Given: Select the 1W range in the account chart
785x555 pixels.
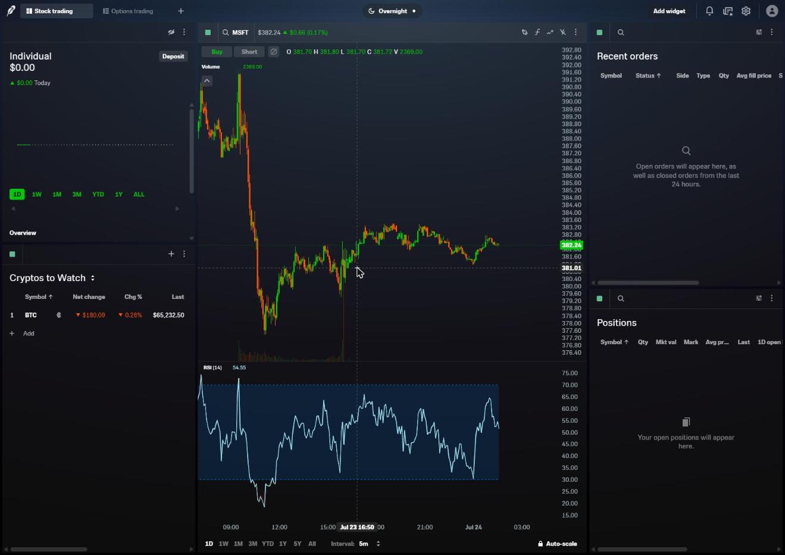Looking at the screenshot, I should pos(37,194).
